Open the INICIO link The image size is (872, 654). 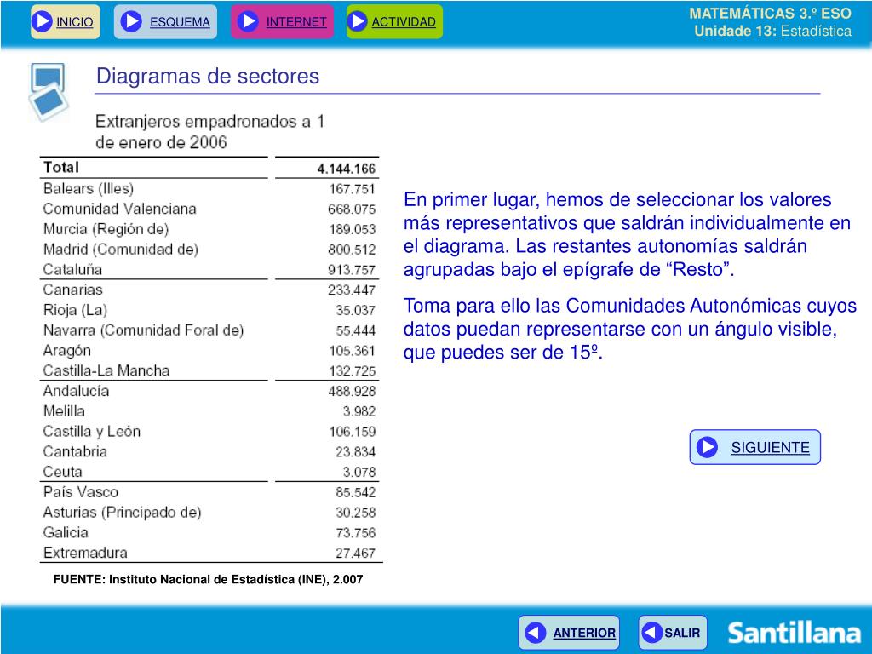pos(75,21)
